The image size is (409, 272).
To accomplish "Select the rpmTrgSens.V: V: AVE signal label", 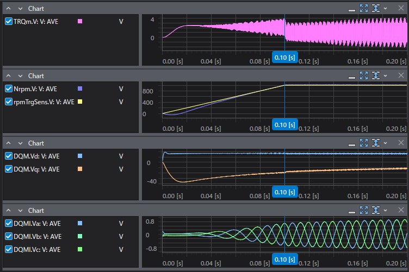I will (x=44, y=102).
